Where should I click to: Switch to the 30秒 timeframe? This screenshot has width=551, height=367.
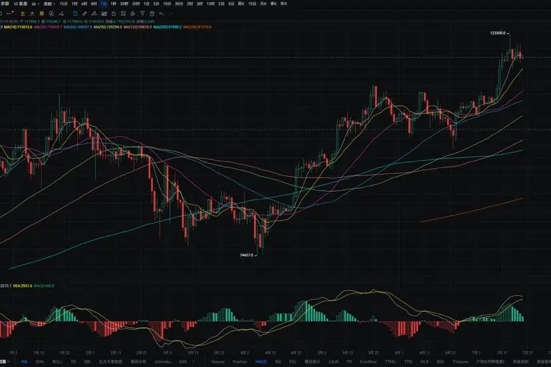tap(124, 4)
